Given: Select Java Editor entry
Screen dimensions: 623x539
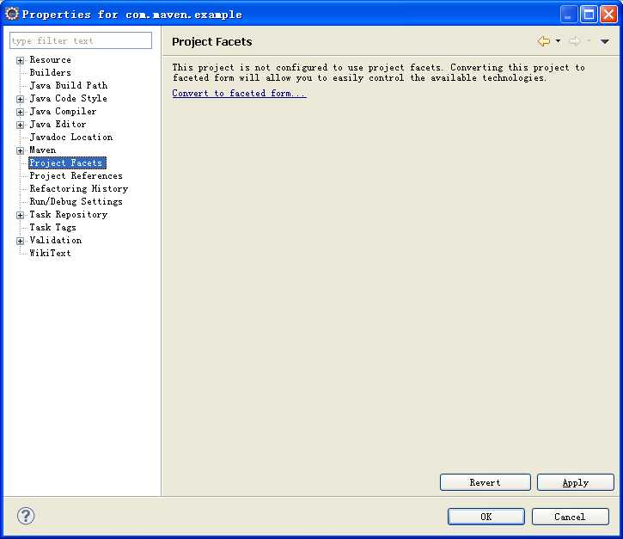Looking at the screenshot, I should tap(58, 125).
